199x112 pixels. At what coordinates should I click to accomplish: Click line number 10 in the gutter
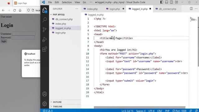(x=87, y=54)
